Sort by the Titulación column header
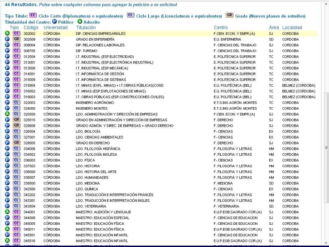329x247 pixels. 86,27
